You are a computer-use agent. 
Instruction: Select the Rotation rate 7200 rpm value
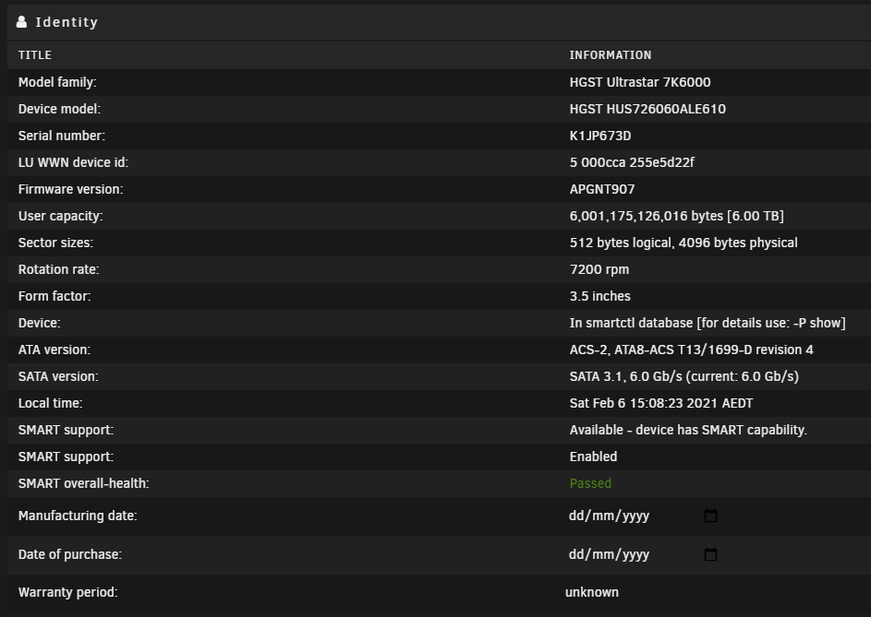[x=599, y=269]
